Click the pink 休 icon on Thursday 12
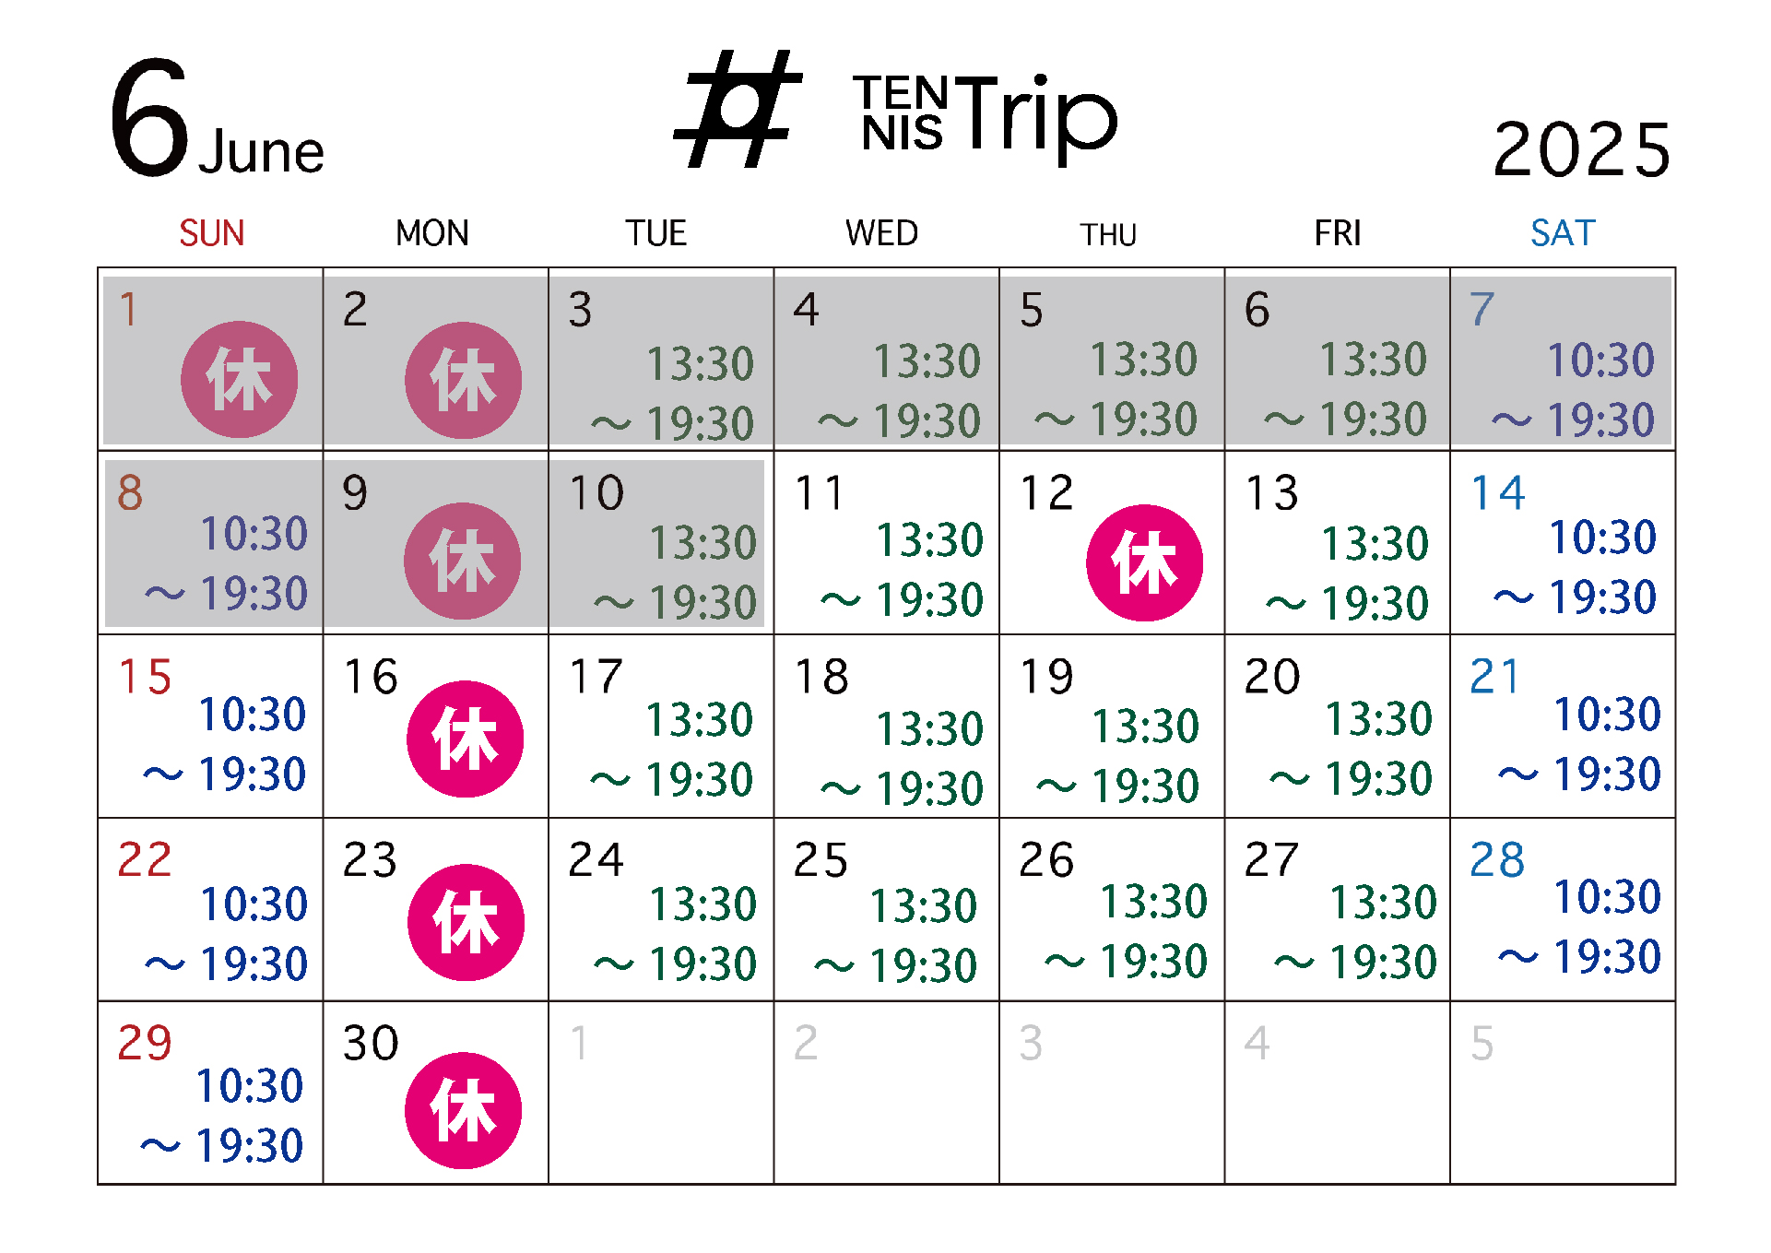1771x1253 pixels. coord(1144,562)
